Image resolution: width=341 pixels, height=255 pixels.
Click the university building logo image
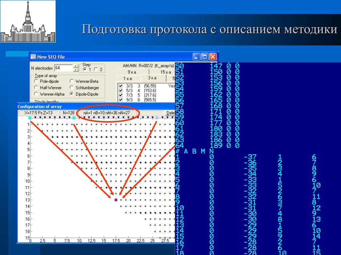(28, 21)
